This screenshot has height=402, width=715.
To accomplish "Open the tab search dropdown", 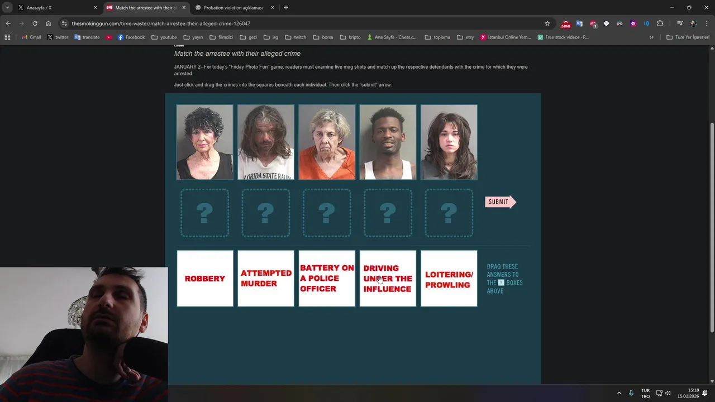I will tap(7, 8).
